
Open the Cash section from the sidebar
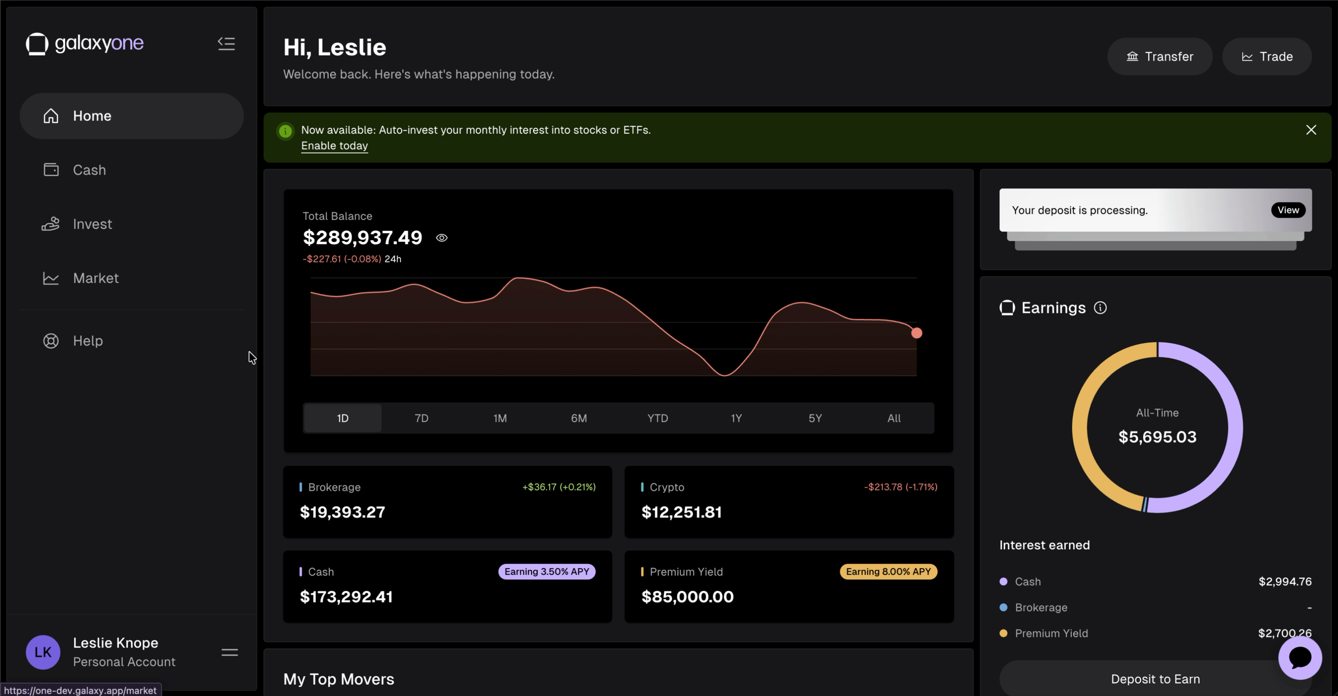(x=90, y=170)
